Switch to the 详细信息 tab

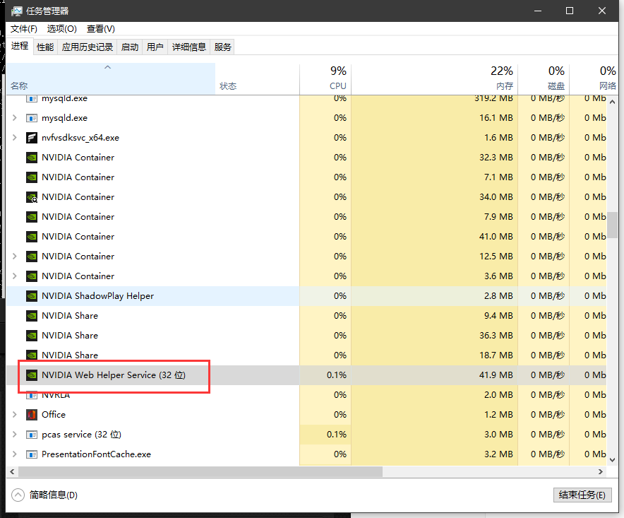(189, 47)
